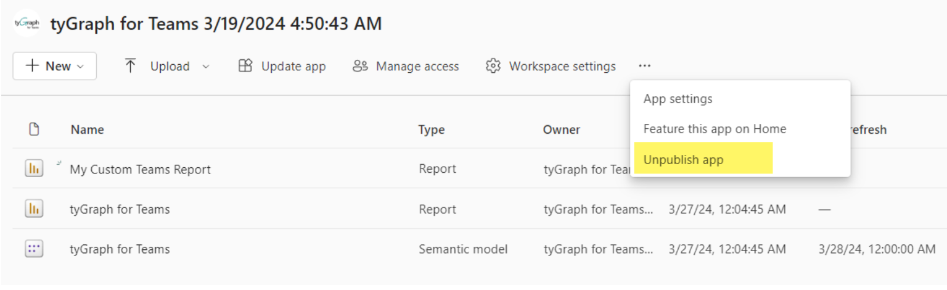Click the Manage access people icon
This screenshot has width=947, height=290.
360,66
